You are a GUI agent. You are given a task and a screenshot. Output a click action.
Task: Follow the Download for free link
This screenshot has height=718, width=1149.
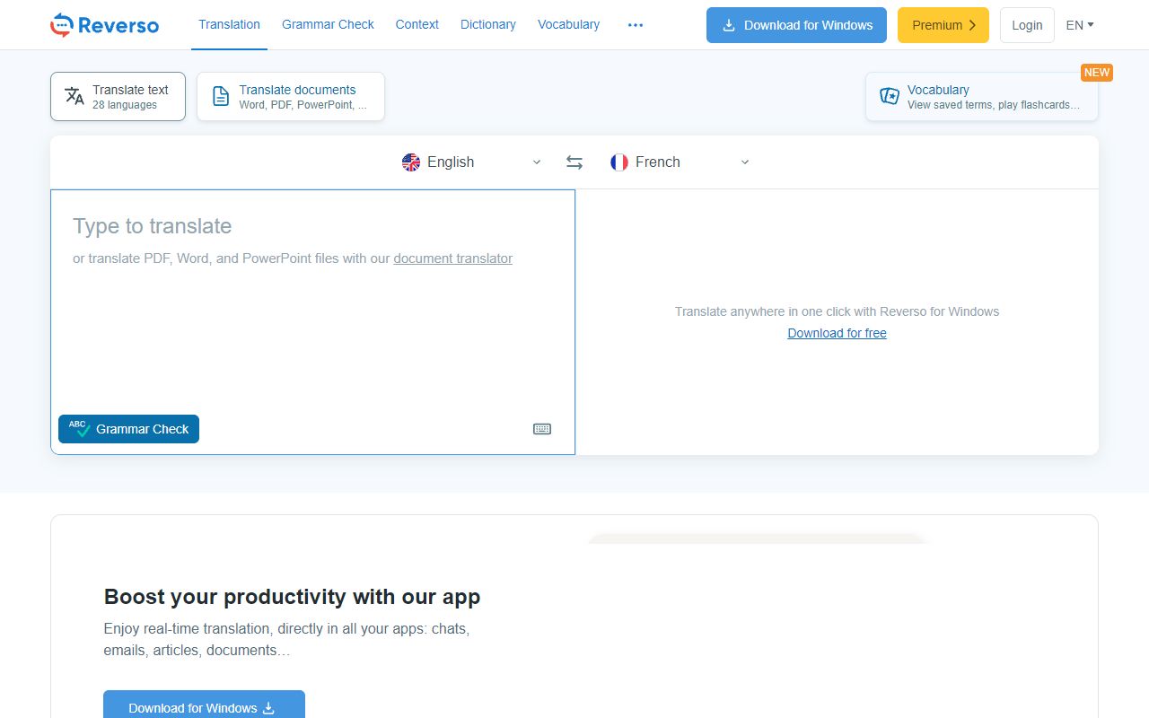837,333
